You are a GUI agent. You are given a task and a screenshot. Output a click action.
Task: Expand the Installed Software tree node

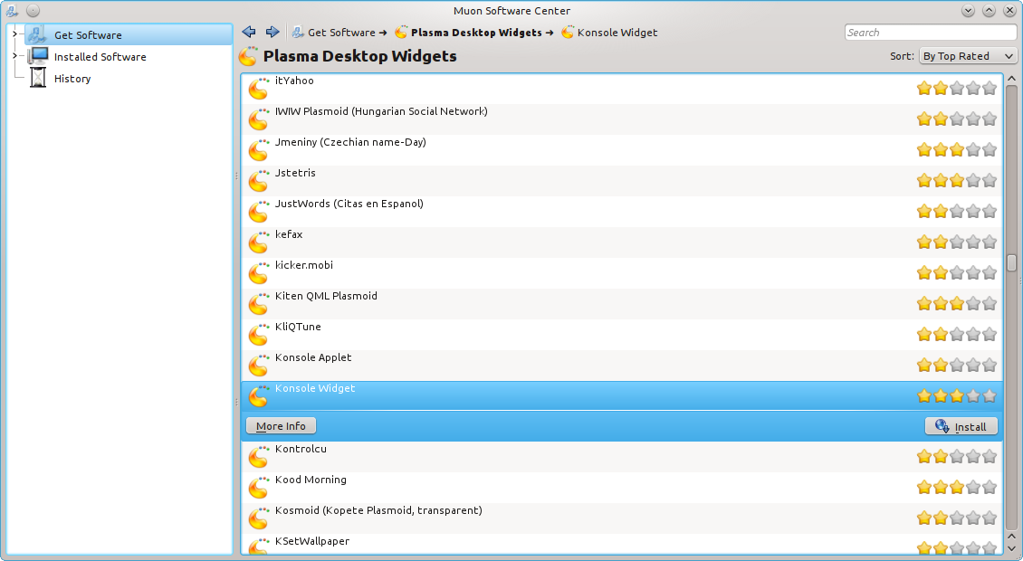[x=15, y=56]
